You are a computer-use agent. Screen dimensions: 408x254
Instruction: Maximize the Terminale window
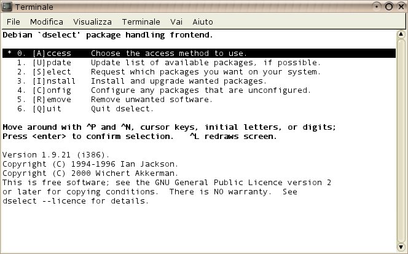[x=389, y=7]
